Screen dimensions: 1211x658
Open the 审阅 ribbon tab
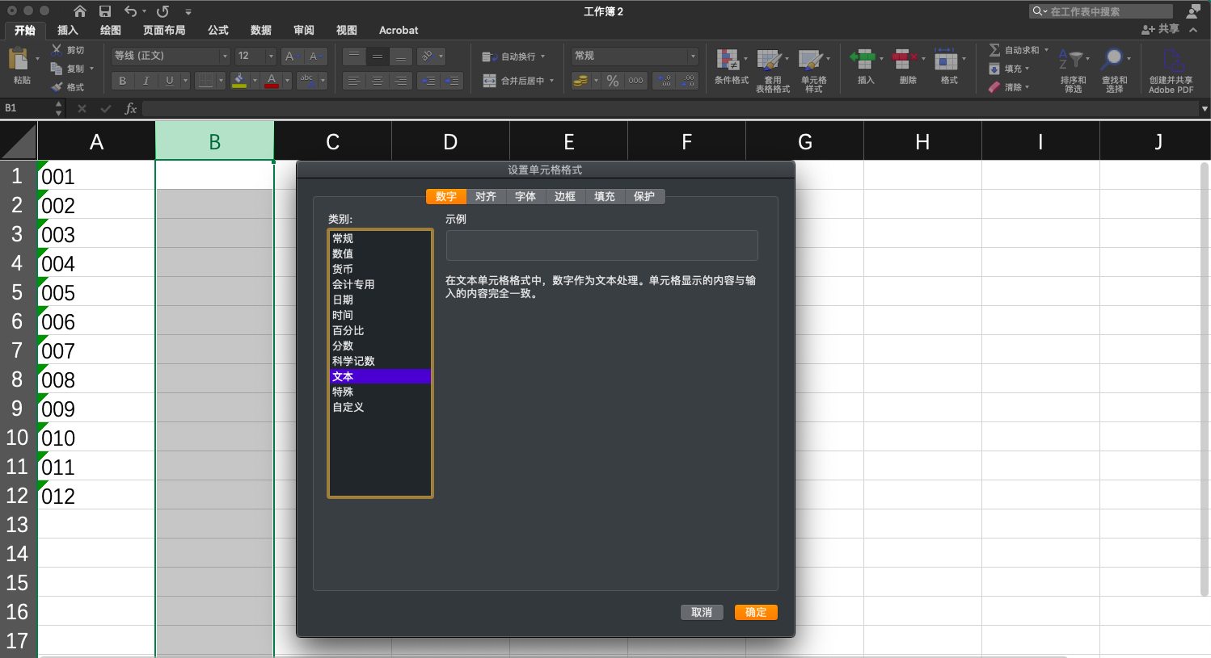(303, 31)
